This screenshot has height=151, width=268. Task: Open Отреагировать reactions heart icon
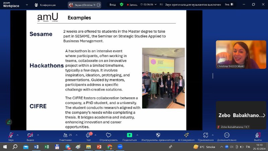[109, 135]
